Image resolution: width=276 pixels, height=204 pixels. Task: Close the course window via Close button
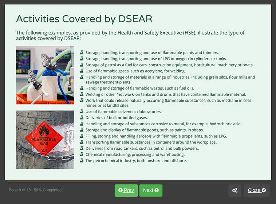(256, 191)
